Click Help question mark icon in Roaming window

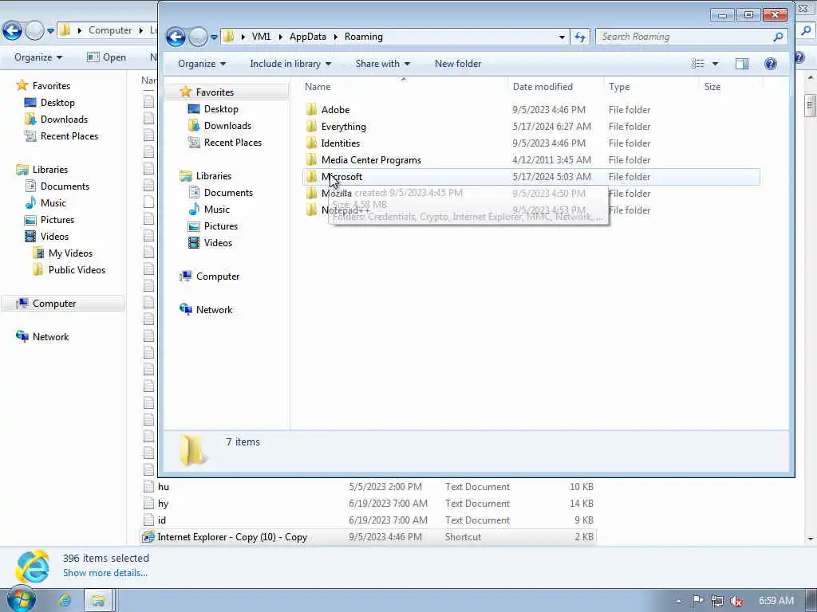coord(770,64)
